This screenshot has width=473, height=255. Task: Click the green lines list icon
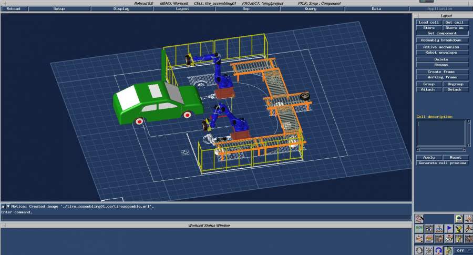tap(419, 229)
